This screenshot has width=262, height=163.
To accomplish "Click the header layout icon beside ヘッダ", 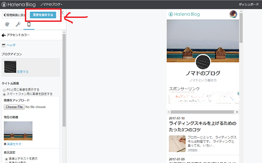I will (3, 45).
